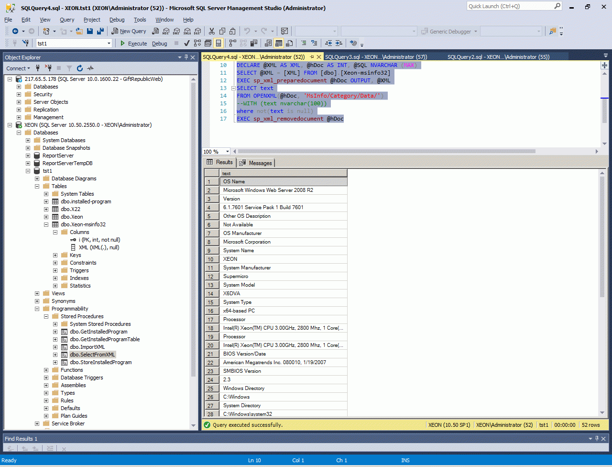Viewport: 612px width, 467px height.
Task: Expand the Functions folder
Action: coord(46,370)
